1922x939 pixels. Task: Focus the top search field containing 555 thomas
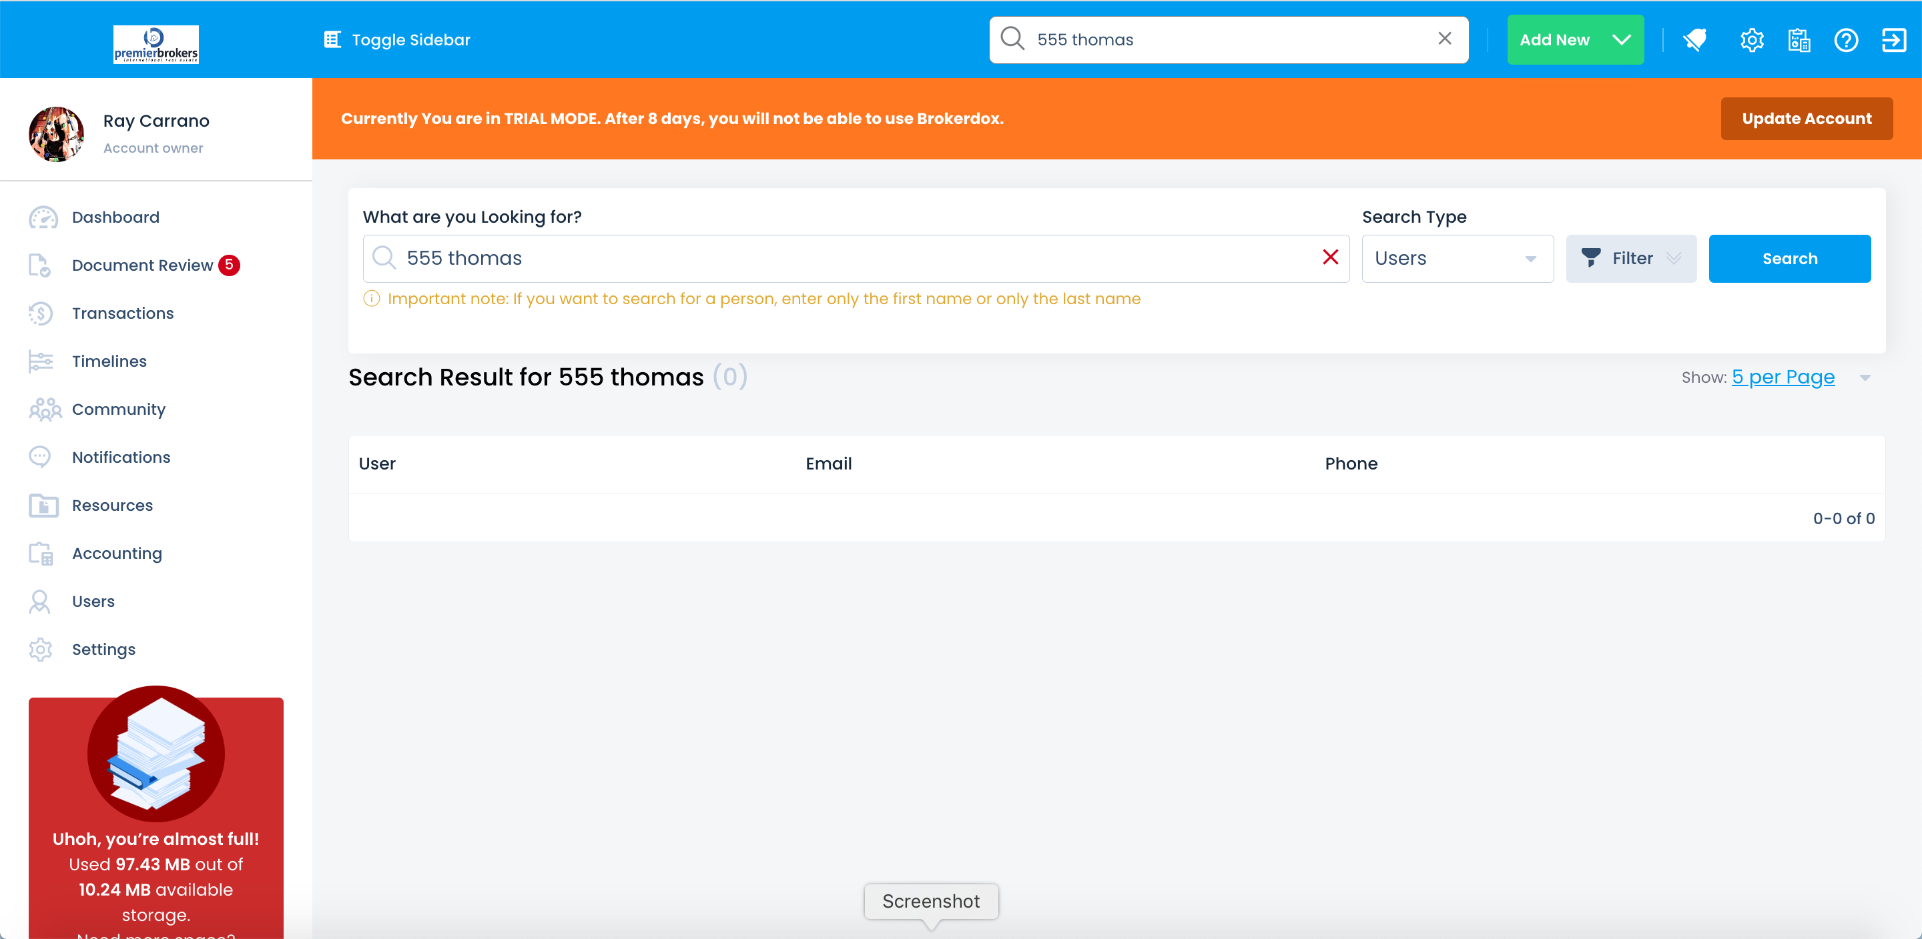click(x=1229, y=39)
